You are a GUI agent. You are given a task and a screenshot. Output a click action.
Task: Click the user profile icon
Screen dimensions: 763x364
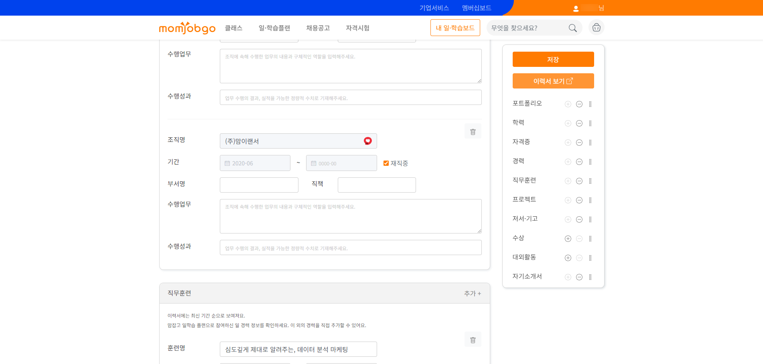click(576, 8)
